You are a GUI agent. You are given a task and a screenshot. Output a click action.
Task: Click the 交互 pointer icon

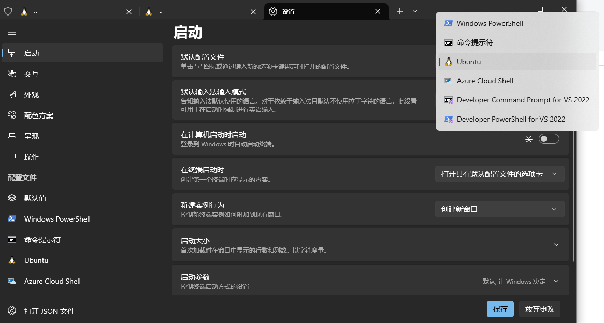[12, 74]
